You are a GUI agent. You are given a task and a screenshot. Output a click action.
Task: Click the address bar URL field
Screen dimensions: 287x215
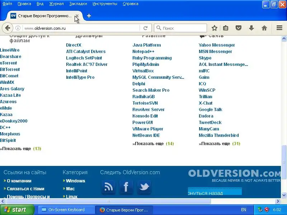(x=81, y=28)
